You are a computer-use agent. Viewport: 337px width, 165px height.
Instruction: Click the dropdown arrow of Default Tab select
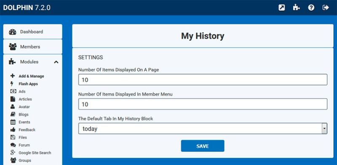[324, 129]
